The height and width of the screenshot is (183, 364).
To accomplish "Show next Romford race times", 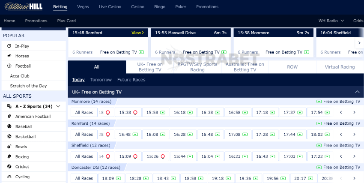I will tap(354, 135).
